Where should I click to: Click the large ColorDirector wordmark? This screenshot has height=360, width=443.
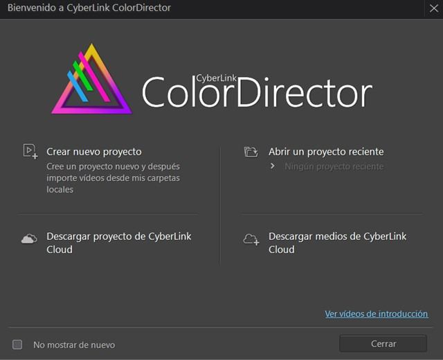pyautogui.click(x=257, y=92)
